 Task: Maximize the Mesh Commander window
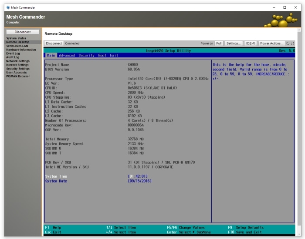pos(285,7)
